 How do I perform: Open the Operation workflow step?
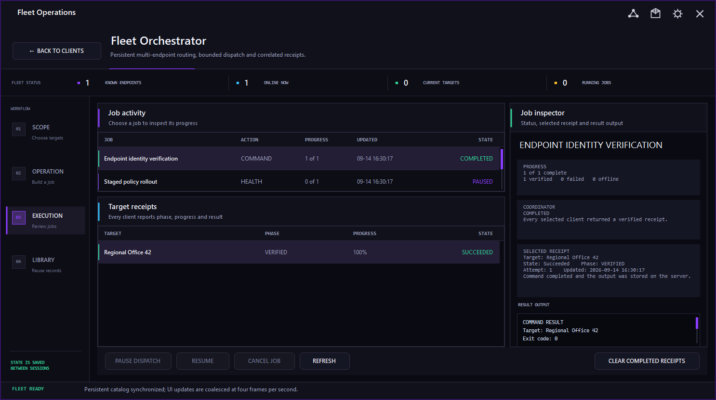click(46, 176)
